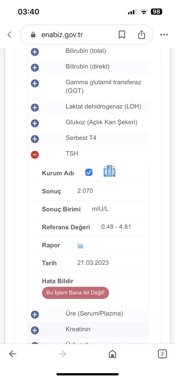This screenshot has height=379, width=175.
Task: Expand the Serbest T4 row
Action: (35, 139)
